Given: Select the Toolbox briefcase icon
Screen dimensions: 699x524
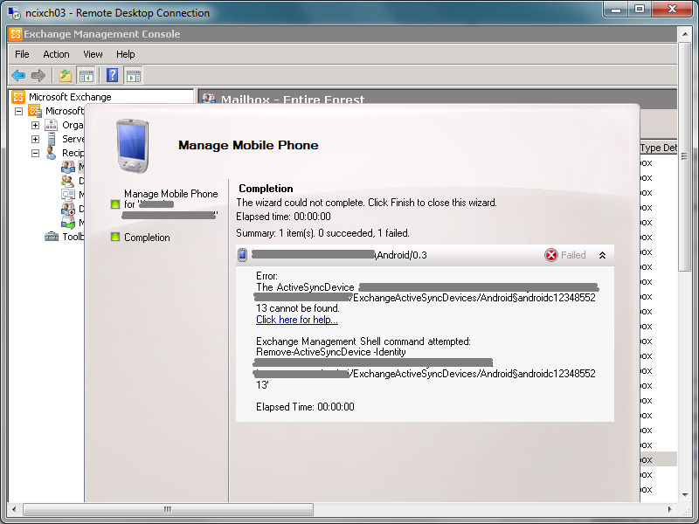Looking at the screenshot, I should pos(52,236).
